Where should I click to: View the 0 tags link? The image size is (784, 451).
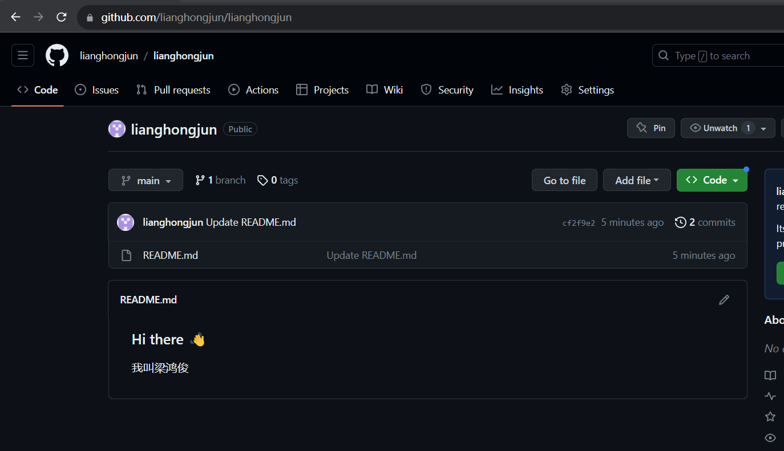(278, 180)
